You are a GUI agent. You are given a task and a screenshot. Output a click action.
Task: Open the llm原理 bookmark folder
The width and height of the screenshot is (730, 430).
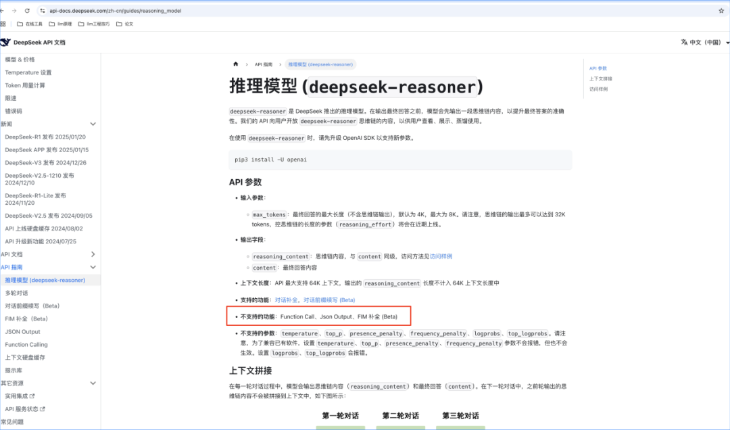[x=61, y=24]
